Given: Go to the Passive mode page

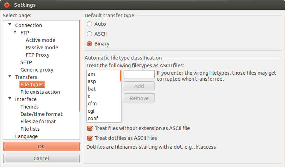Looking at the screenshot, I should click(42, 48).
